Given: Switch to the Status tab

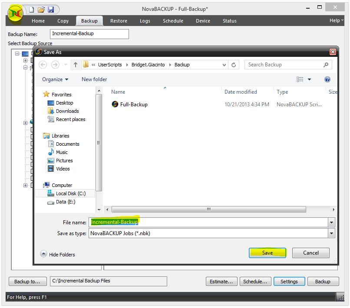Looking at the screenshot, I should [229, 21].
